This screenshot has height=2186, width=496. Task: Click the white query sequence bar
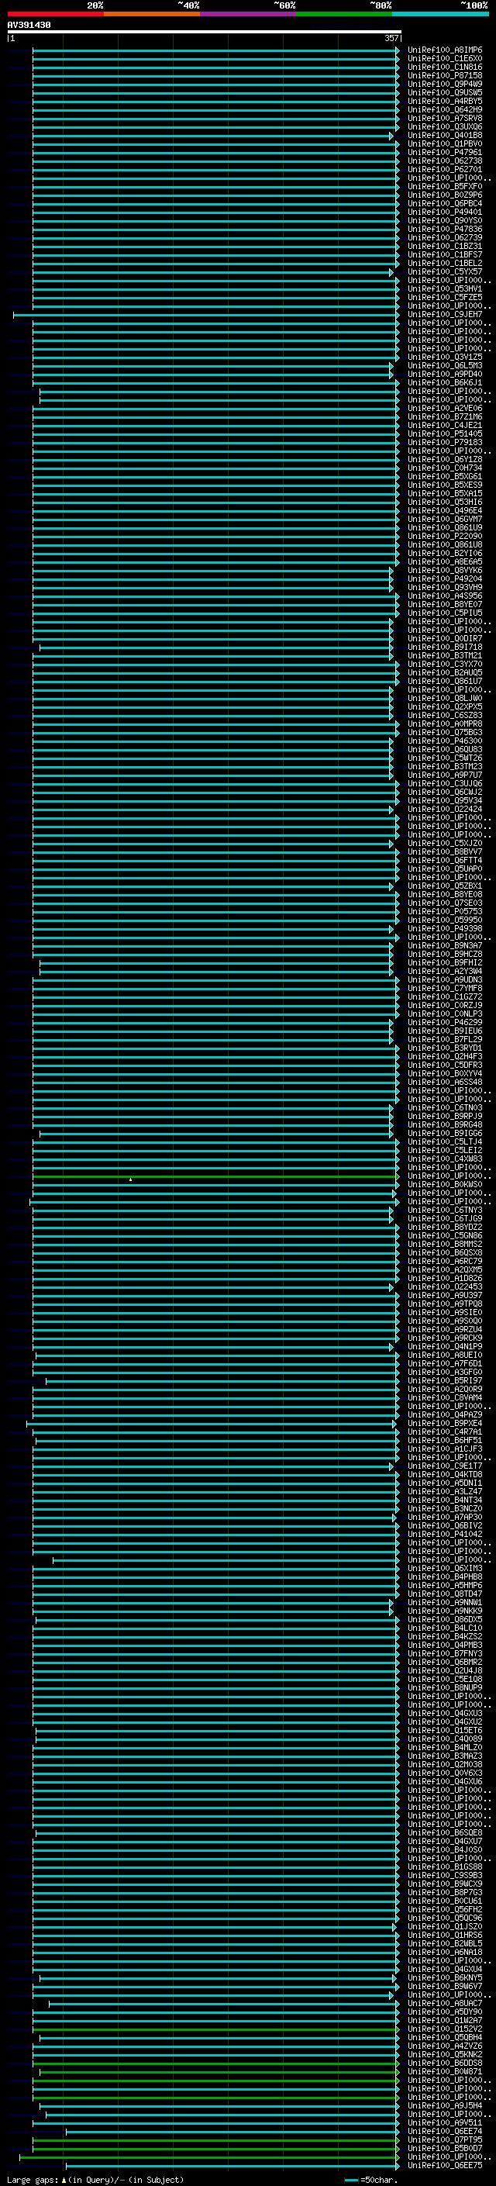[205, 31]
